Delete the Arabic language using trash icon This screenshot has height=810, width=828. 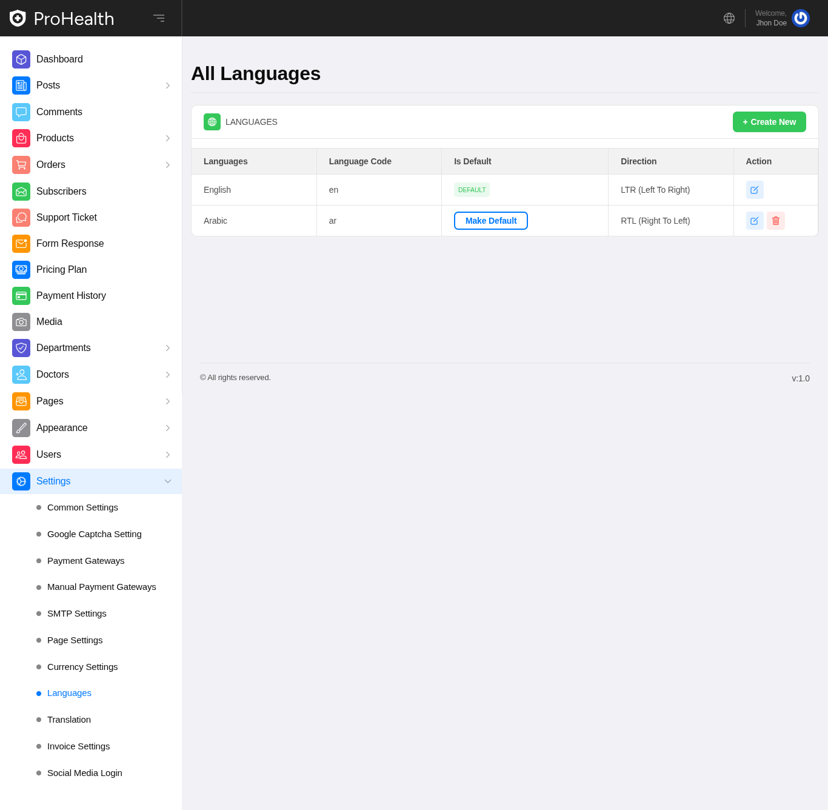[x=776, y=221]
